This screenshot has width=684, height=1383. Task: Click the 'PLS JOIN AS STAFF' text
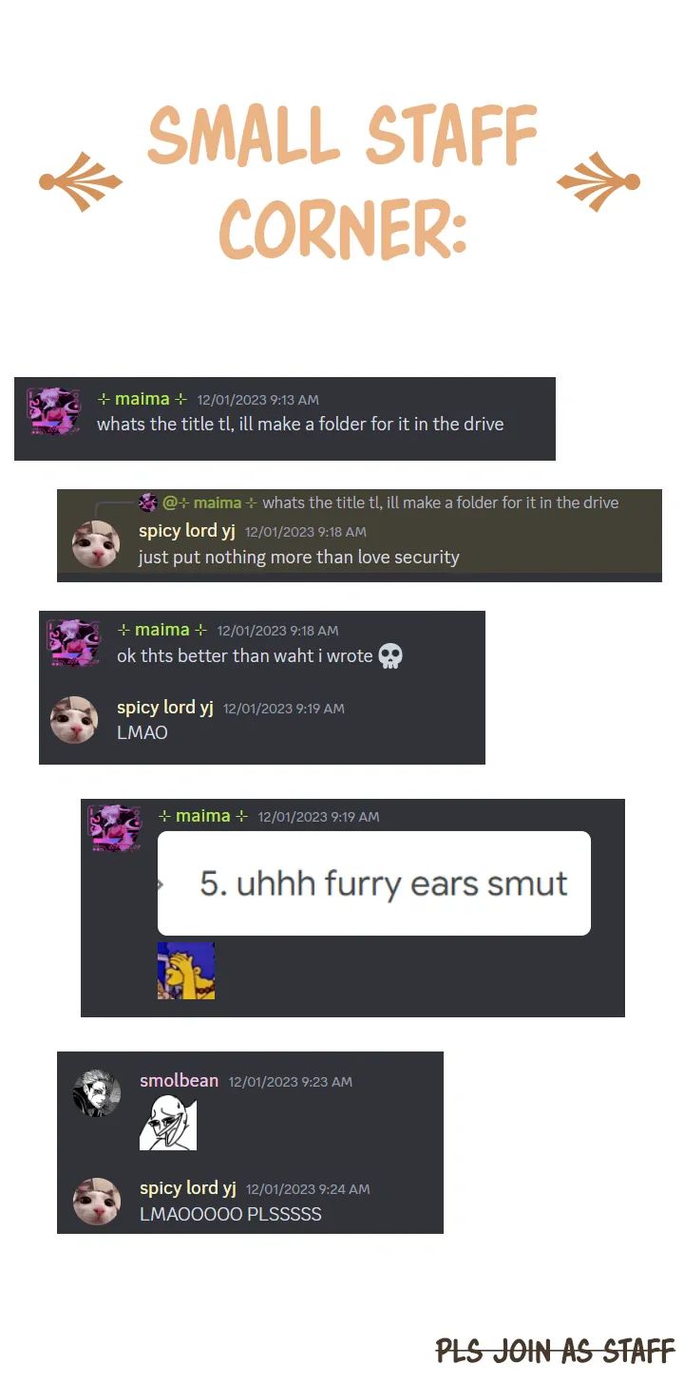pyautogui.click(x=556, y=1350)
